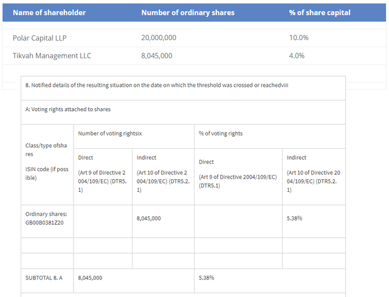Click the 5.38% indirect voting rights cell

point(314,222)
